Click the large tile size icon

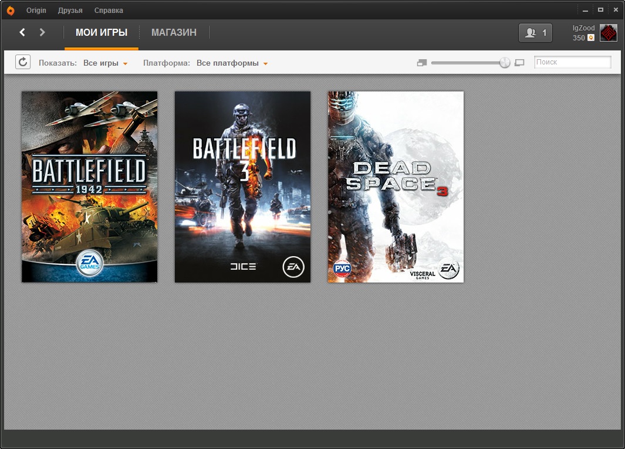click(519, 63)
